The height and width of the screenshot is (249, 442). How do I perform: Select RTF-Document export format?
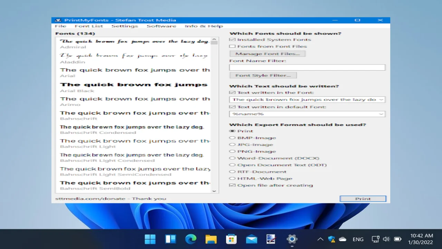232,172
